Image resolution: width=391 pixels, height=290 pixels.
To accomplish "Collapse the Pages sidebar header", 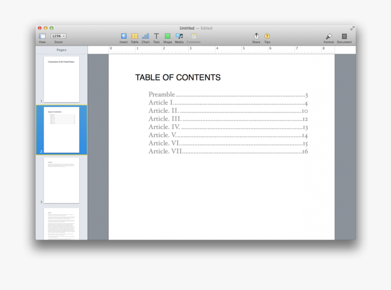I will [x=61, y=50].
